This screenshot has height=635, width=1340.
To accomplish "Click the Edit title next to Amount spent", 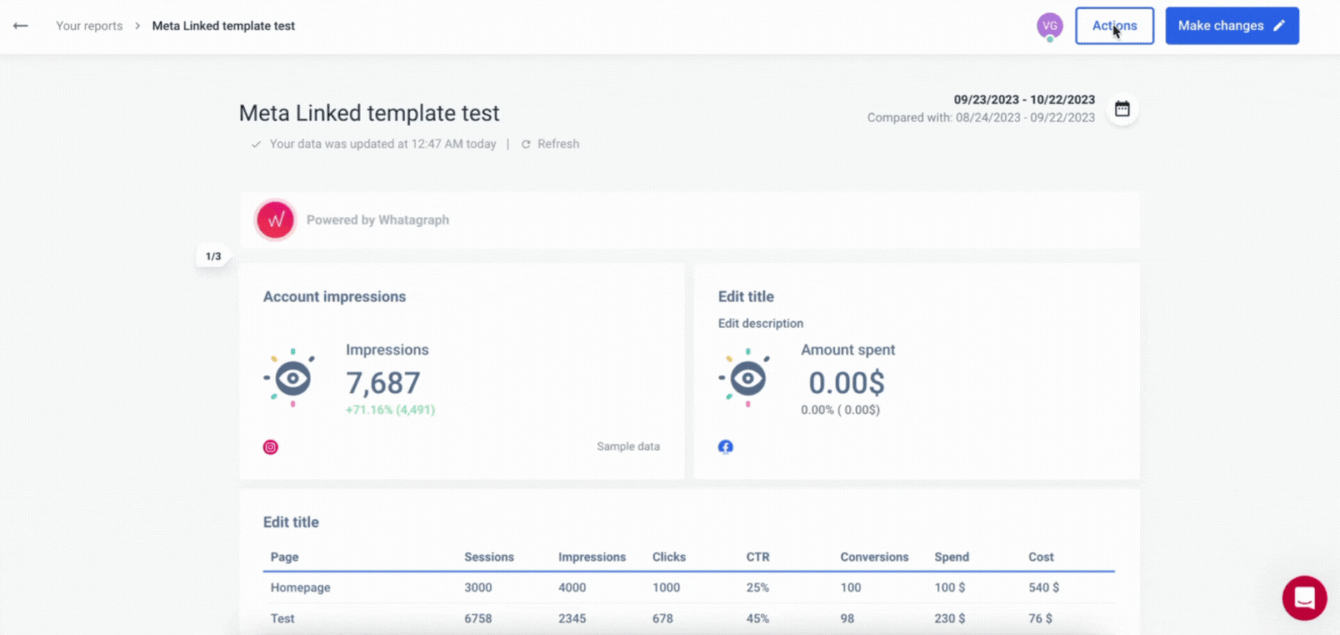I will 746,297.
